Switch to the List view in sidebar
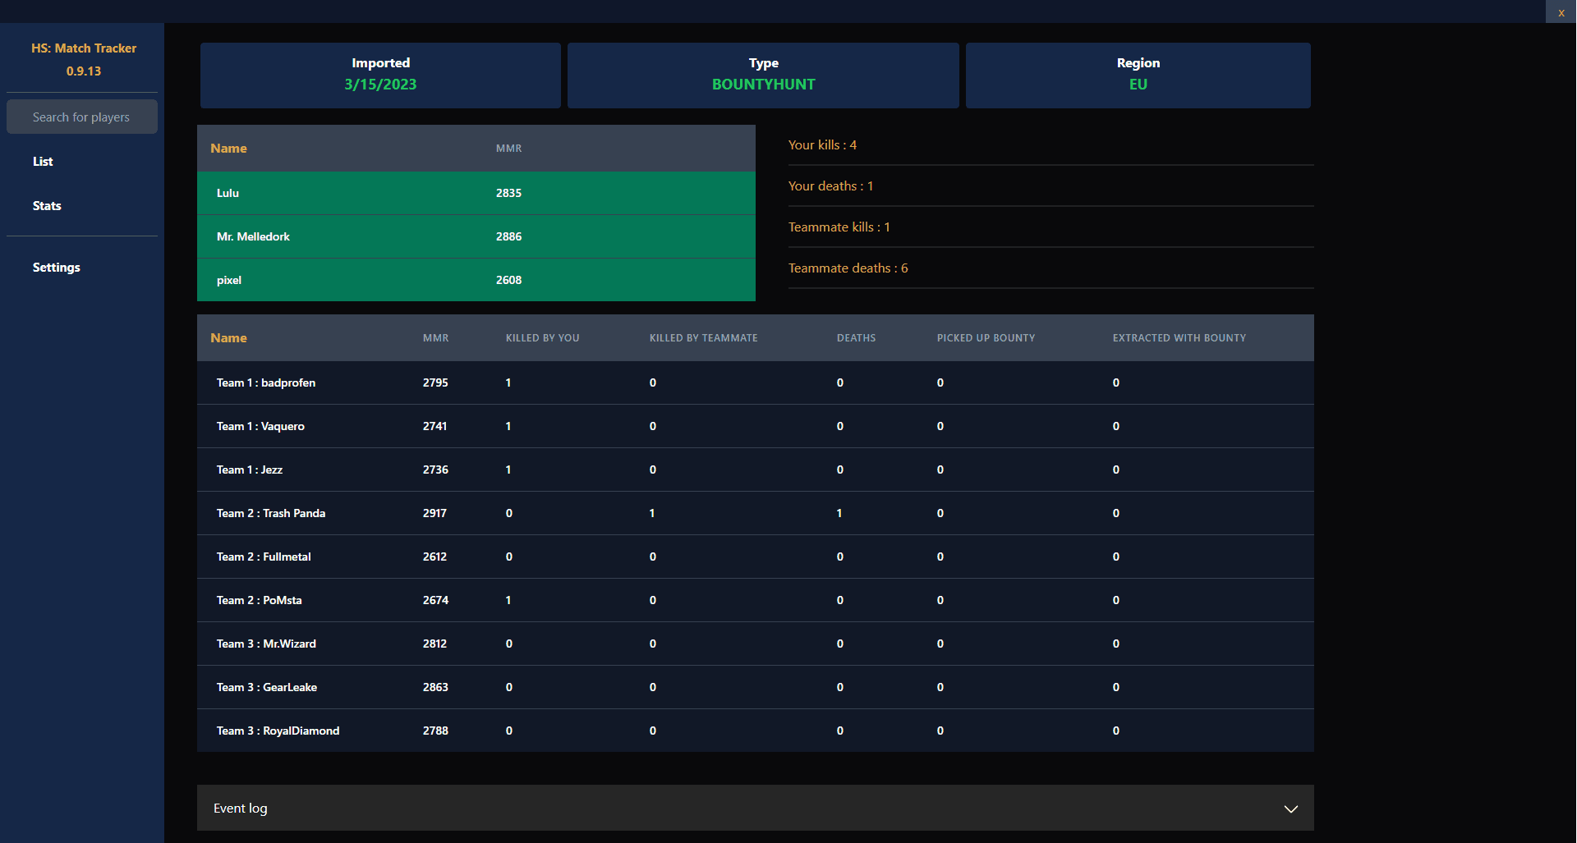This screenshot has width=1577, height=843. pos(43,161)
